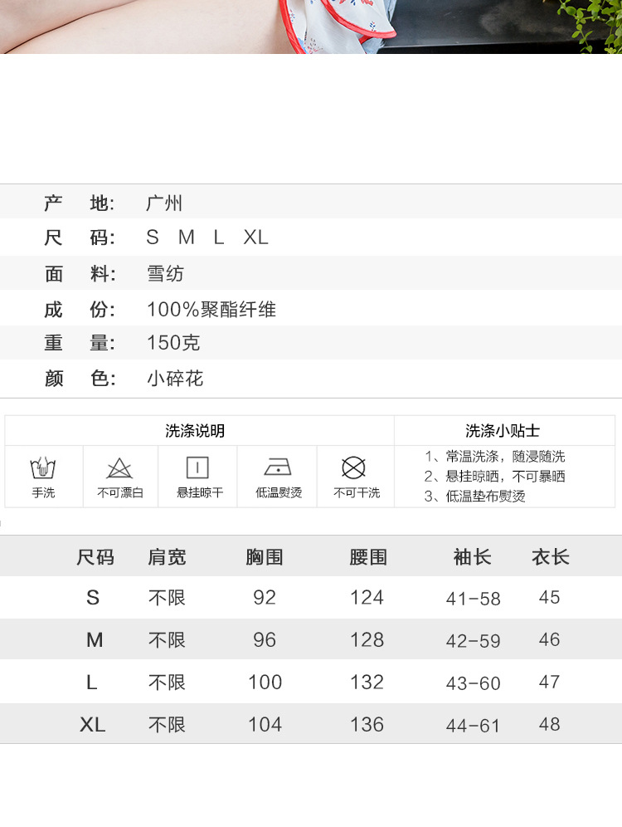Image resolution: width=622 pixels, height=827 pixels.
Task: Click the low-temperature iron icon
Action: 278,467
